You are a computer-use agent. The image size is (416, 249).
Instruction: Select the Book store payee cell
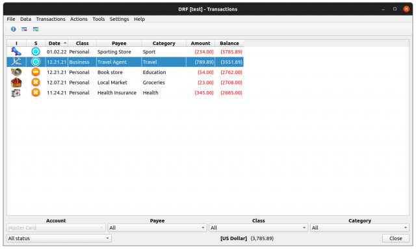(119, 72)
